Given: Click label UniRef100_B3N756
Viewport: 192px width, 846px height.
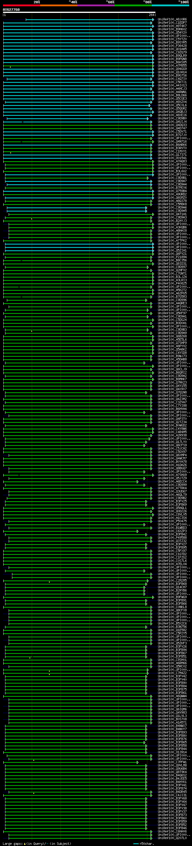Looking at the screenshot, I should click(172, 627).
